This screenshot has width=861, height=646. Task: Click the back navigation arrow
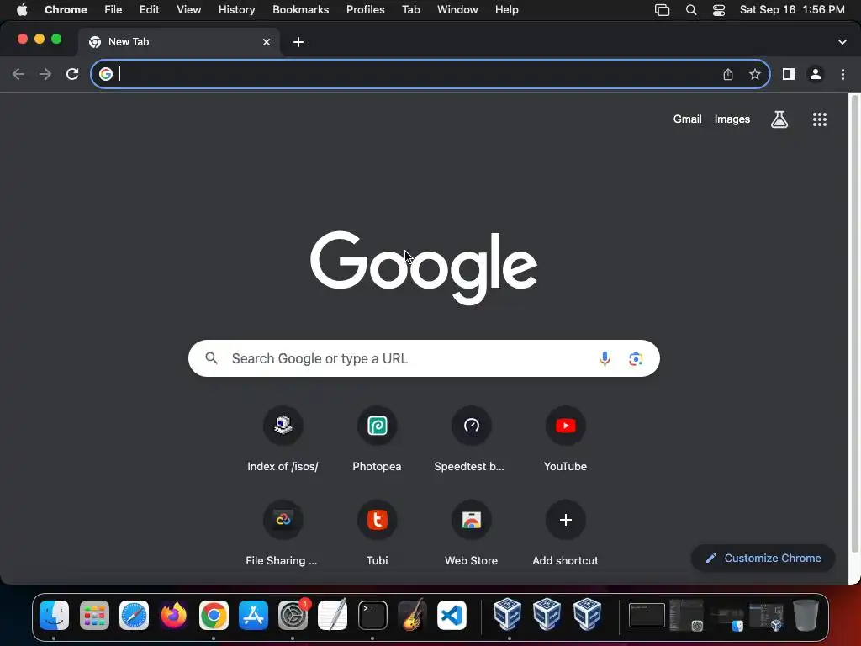click(x=18, y=74)
